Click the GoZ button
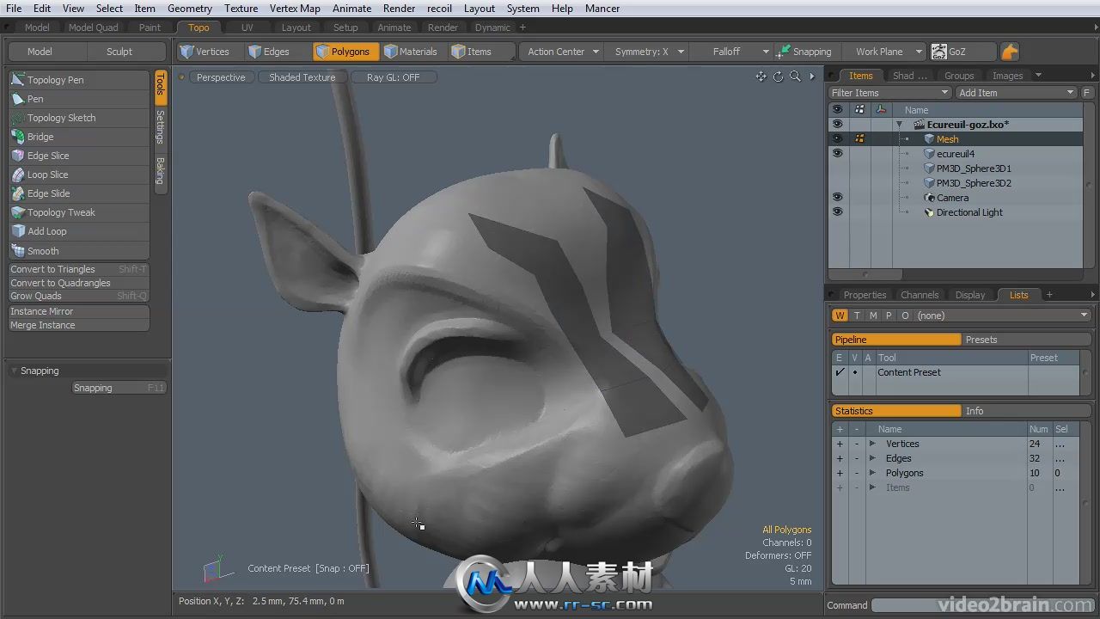The width and height of the screenshot is (1100, 619). point(962,52)
